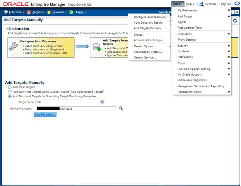Click the refresh page icon

[235, 21]
